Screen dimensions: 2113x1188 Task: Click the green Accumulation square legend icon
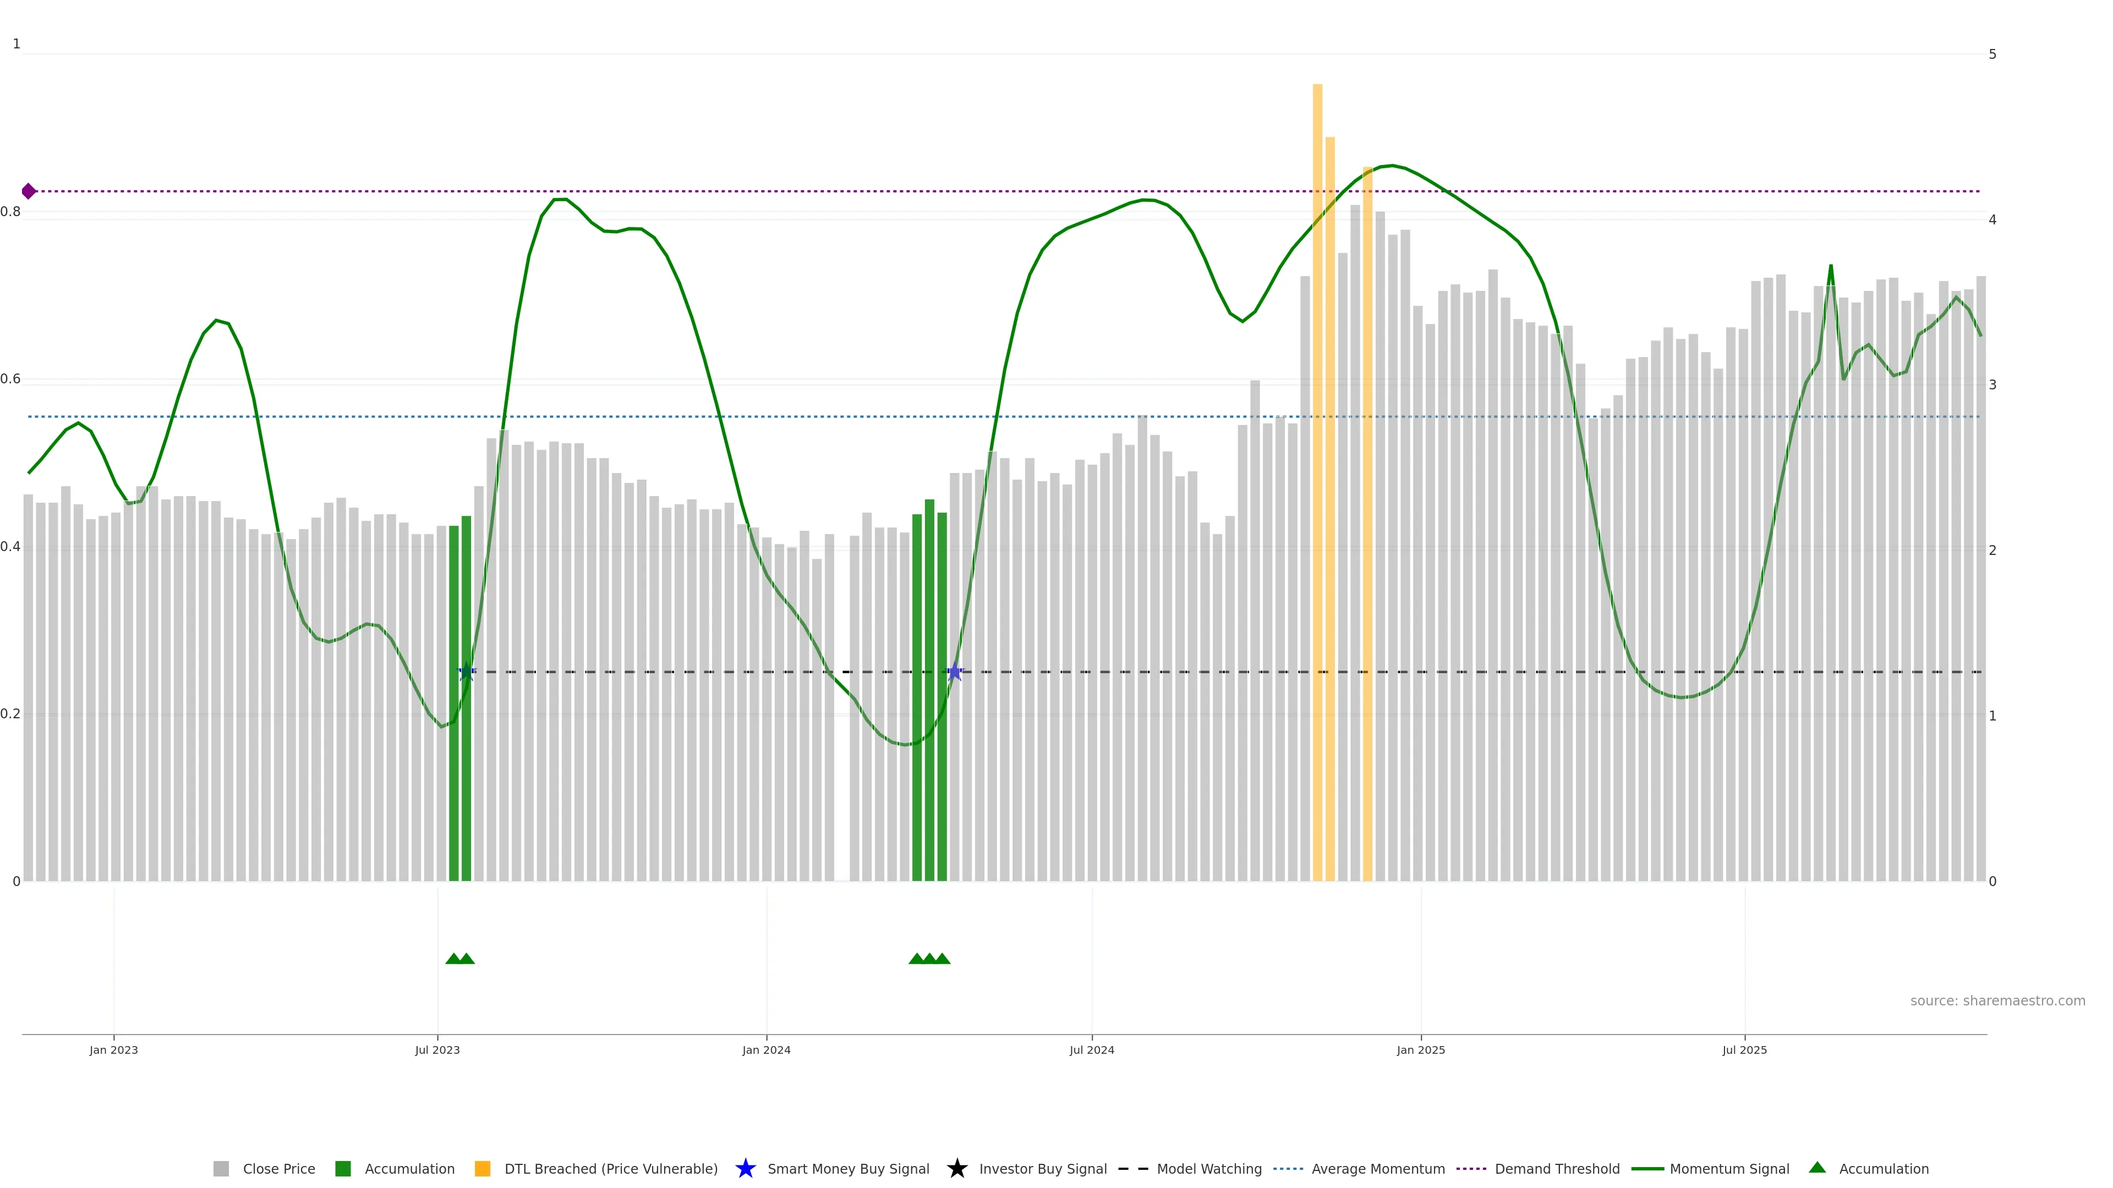pyautogui.click(x=343, y=1168)
